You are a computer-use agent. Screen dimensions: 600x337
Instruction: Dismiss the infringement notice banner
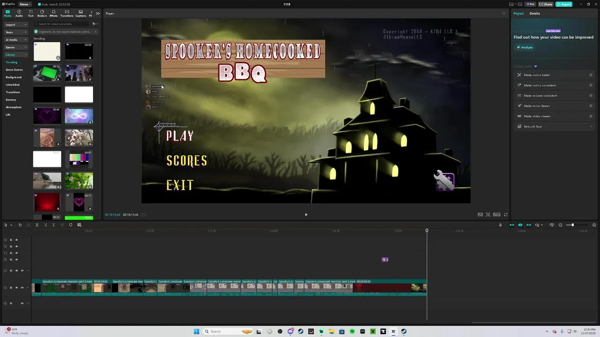click(x=95, y=32)
